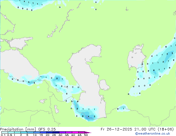Click the 10–15 mm legend color swatch
The image size is (176, 136).
click(x=37, y=132)
